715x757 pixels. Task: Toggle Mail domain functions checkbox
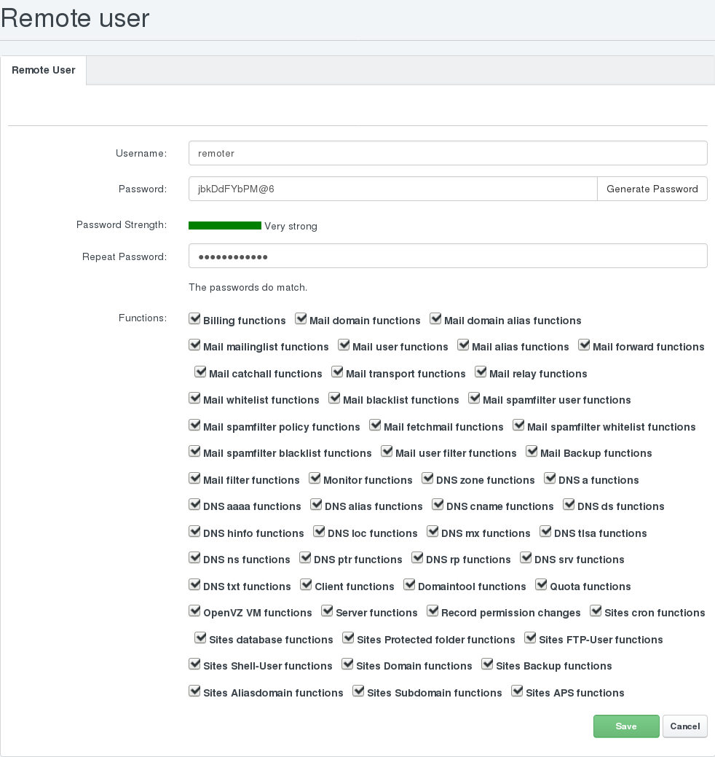click(301, 318)
